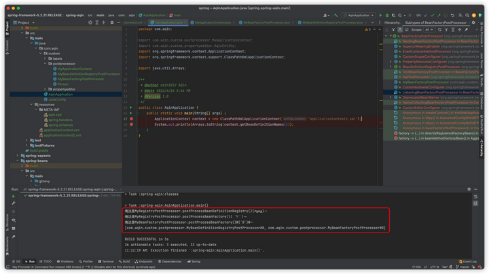Open the Terminal tool window tab
This screenshot has width=489, height=274.
click(x=106, y=261)
